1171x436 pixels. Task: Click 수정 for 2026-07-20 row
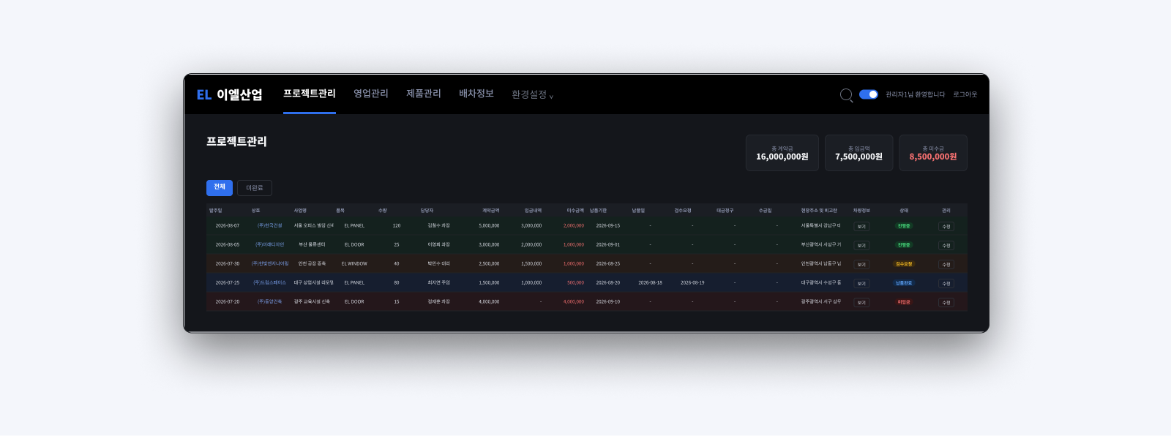(946, 303)
